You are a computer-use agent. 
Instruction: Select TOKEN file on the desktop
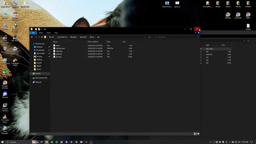(x=248, y=27)
